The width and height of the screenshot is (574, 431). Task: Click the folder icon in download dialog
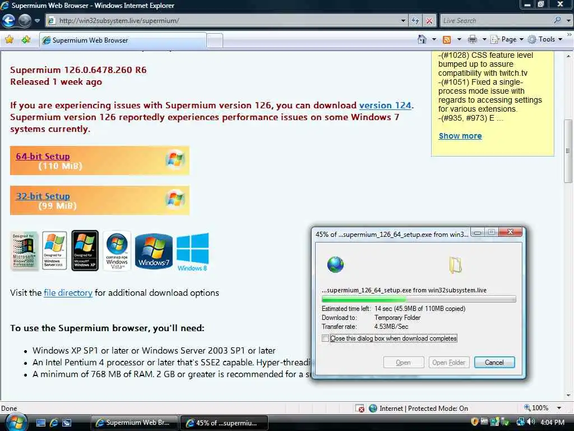[455, 265]
